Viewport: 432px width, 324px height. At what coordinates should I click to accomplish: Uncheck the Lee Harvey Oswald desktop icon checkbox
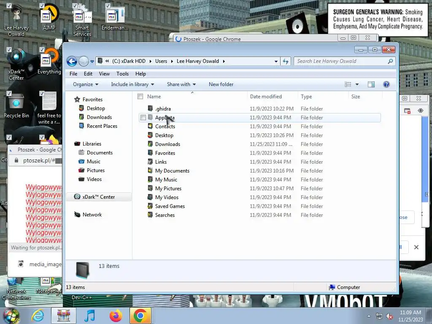(x=9, y=5)
